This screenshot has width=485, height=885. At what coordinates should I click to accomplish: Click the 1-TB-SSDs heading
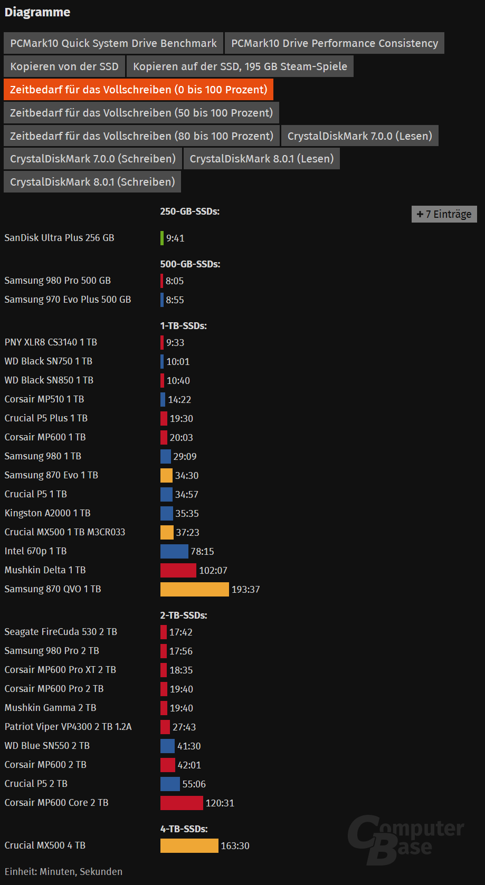pos(184,326)
